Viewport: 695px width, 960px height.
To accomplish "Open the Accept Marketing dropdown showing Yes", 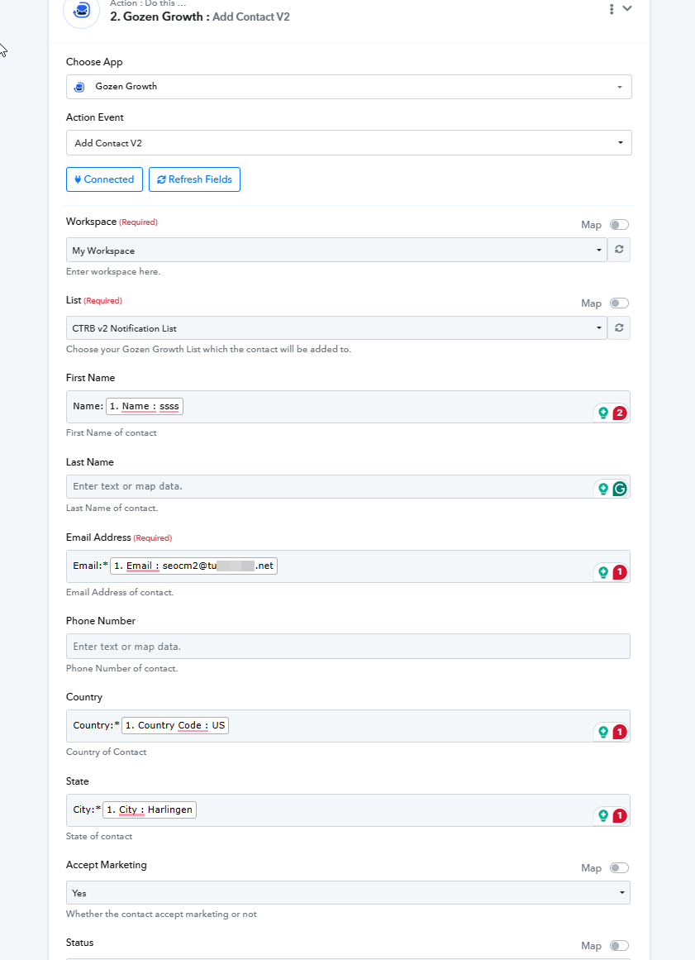I will 348,893.
